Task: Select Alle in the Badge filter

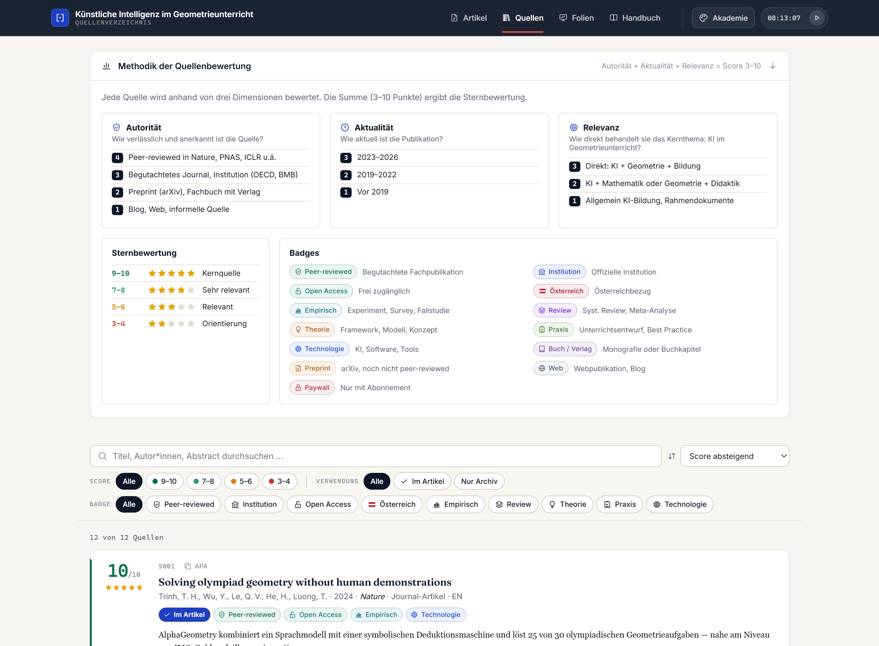Action: (x=129, y=505)
